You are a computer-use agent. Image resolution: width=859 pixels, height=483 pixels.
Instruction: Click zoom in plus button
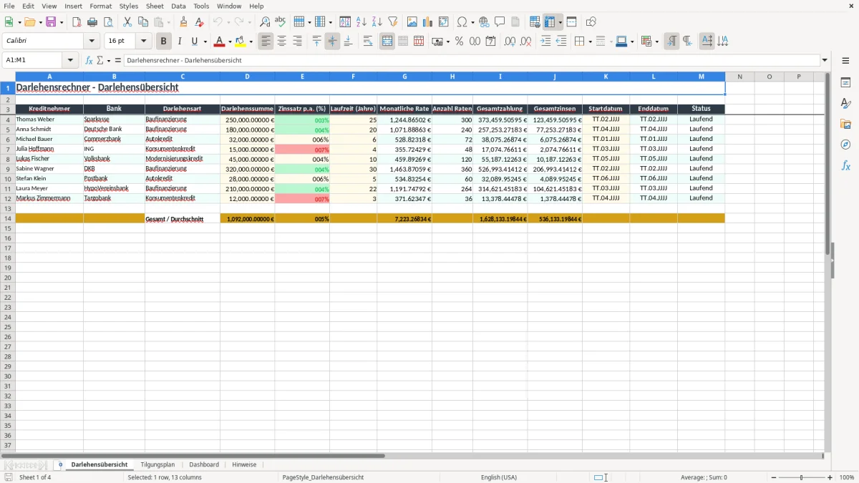830,477
